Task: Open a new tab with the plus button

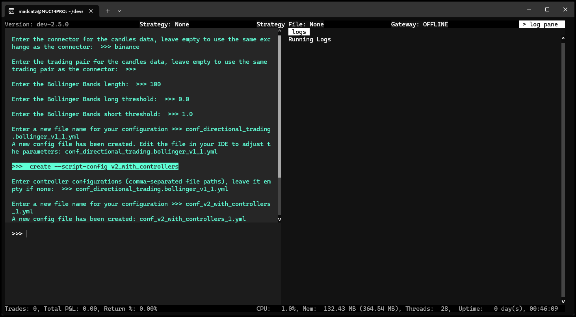Action: pos(108,11)
